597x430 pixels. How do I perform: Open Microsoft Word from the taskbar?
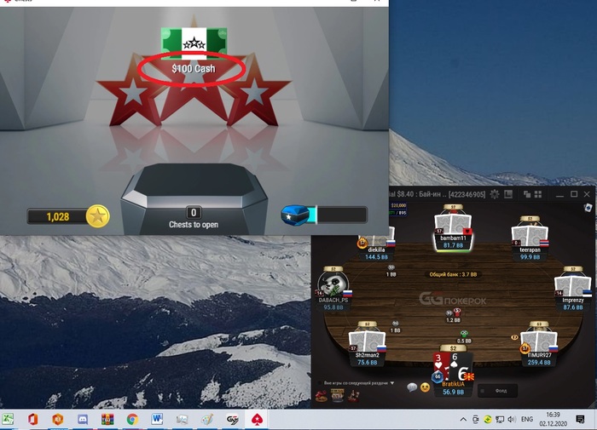(157, 419)
